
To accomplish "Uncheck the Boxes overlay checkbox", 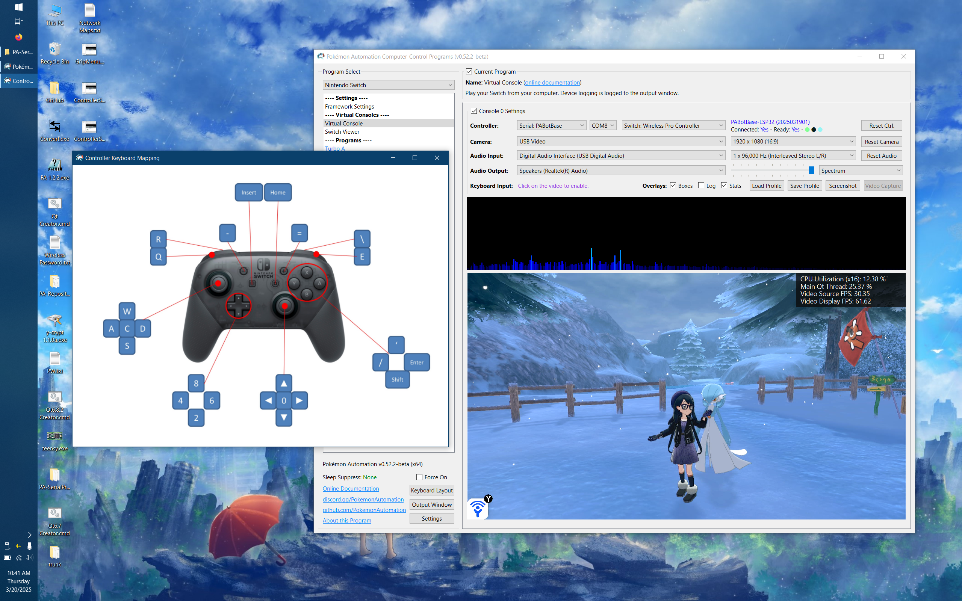I will (673, 185).
